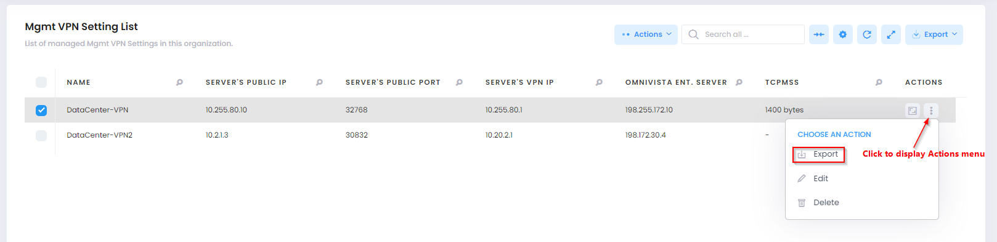The height and width of the screenshot is (242, 997).
Task: Search Omnivista Ent. Server column icon
Action: click(739, 82)
